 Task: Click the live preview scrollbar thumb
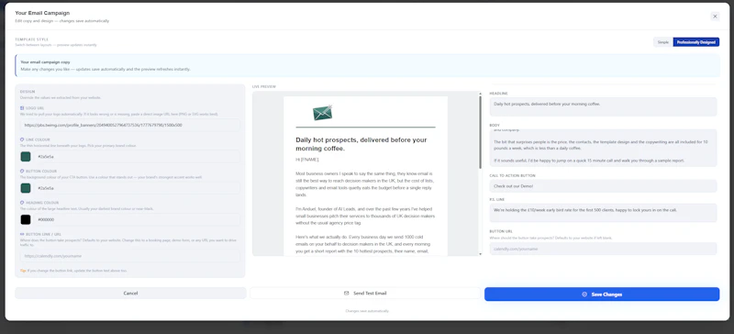(480, 132)
